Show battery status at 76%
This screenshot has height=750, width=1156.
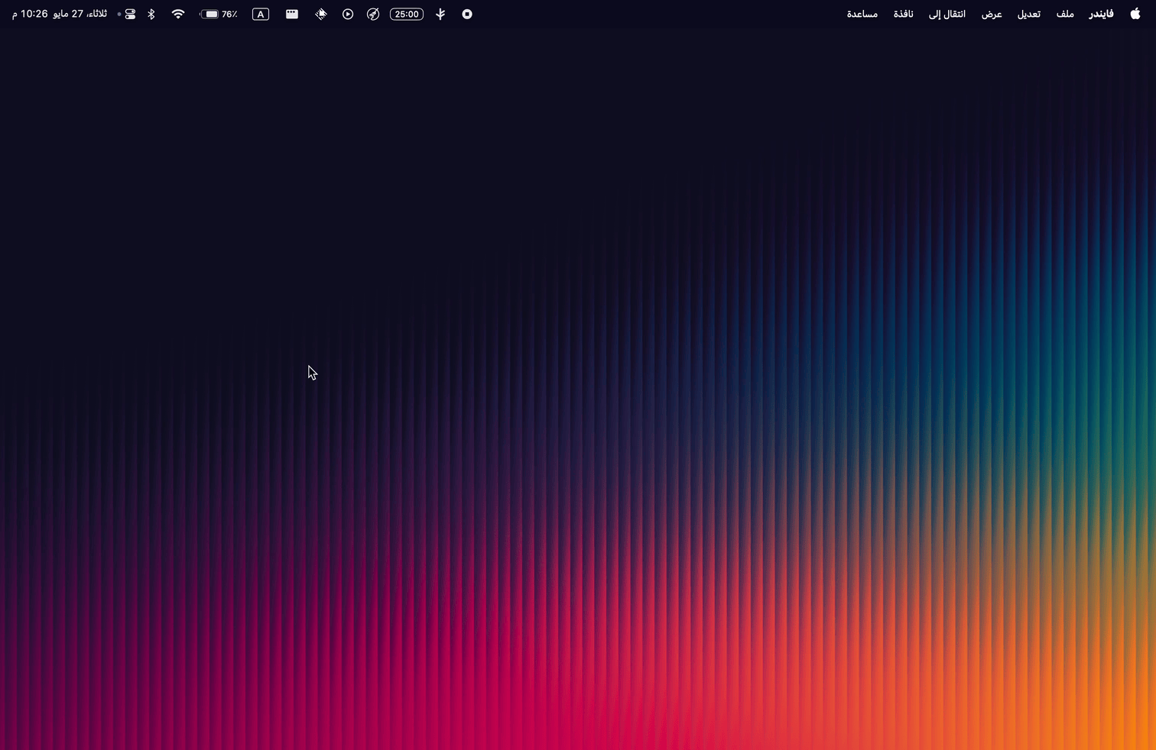(x=219, y=14)
